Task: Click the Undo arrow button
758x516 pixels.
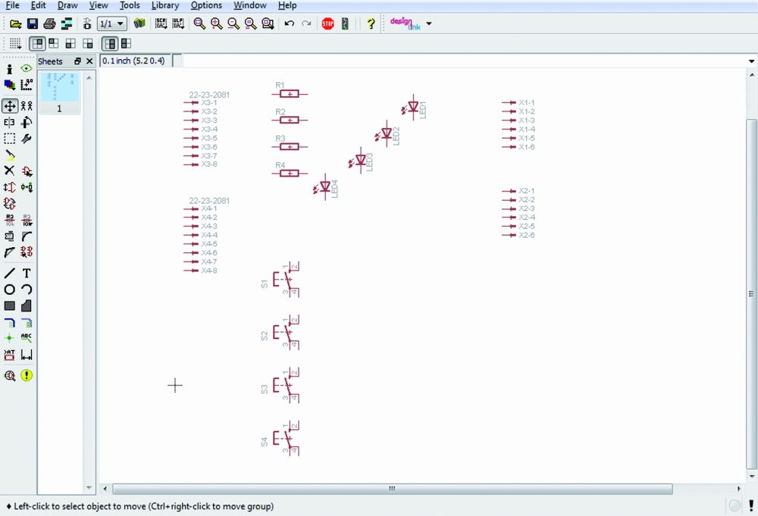Action: click(x=289, y=24)
